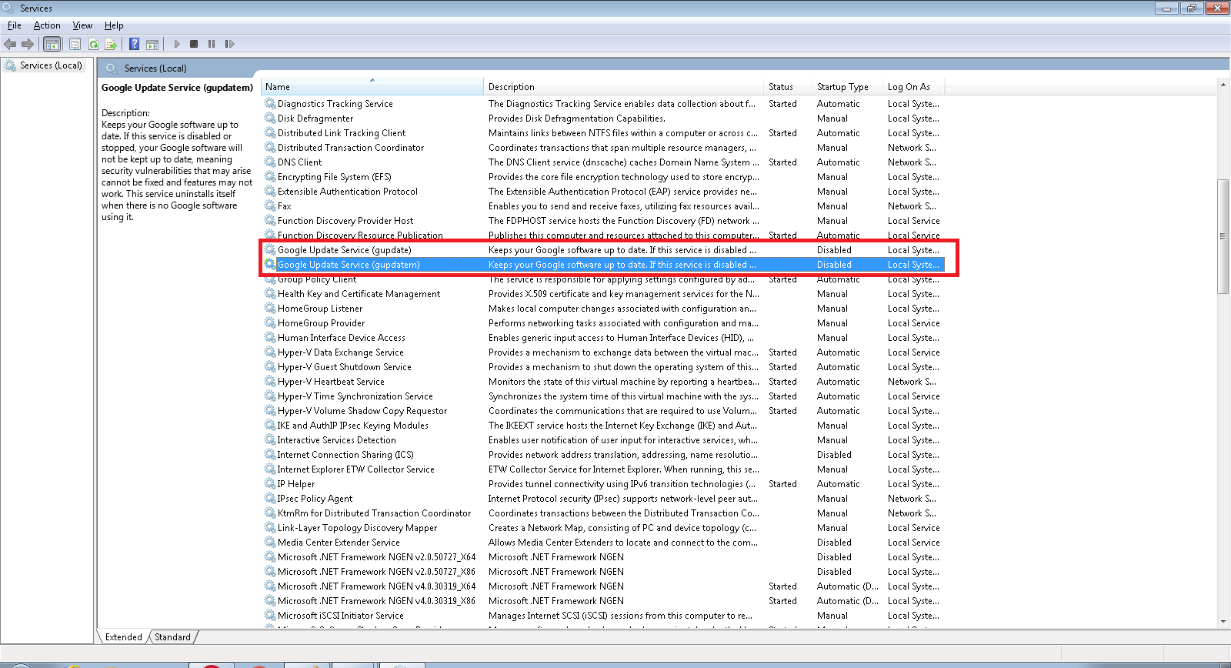Select Hyper-V Data Exchange Service
1231x668 pixels.
341,352
